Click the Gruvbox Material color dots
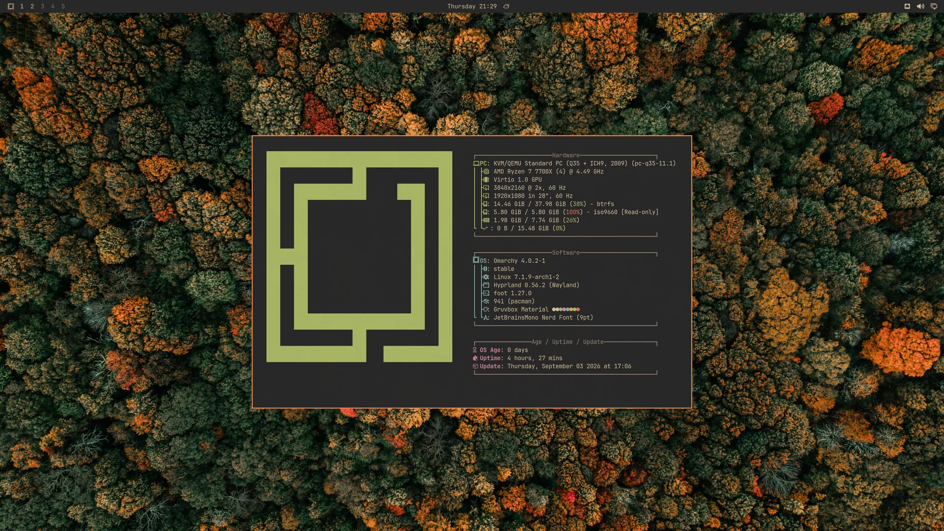This screenshot has height=531, width=944. (566, 309)
